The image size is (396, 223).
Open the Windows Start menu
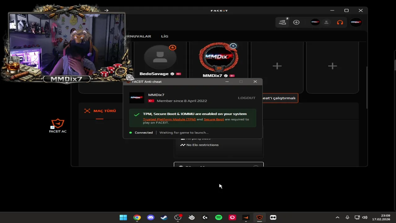(x=123, y=217)
